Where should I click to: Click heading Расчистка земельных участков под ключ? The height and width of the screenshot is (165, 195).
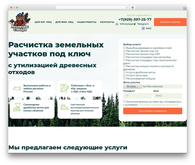[56, 50]
